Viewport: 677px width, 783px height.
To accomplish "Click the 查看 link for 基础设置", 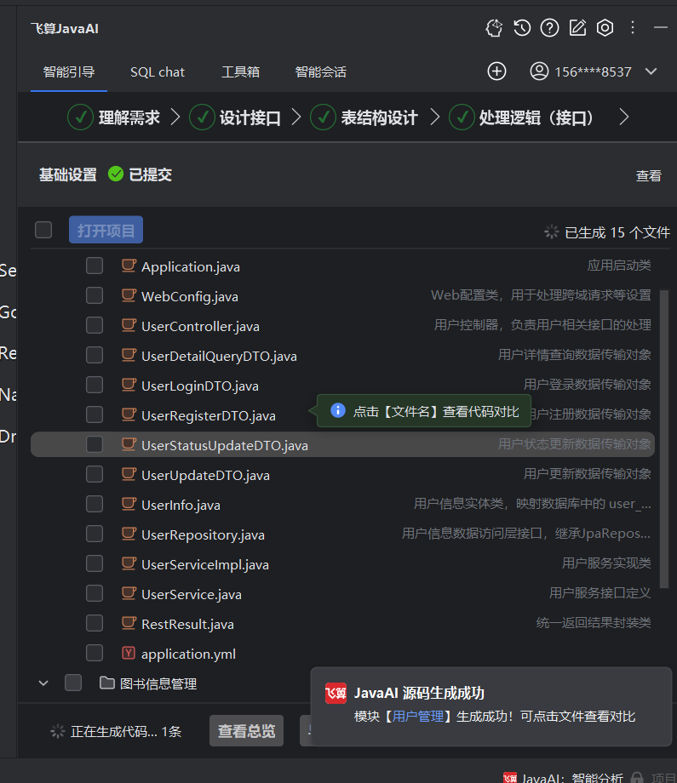I will tap(649, 175).
